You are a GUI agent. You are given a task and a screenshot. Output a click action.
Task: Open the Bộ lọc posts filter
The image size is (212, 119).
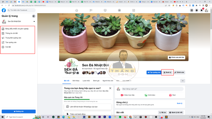point(163,112)
